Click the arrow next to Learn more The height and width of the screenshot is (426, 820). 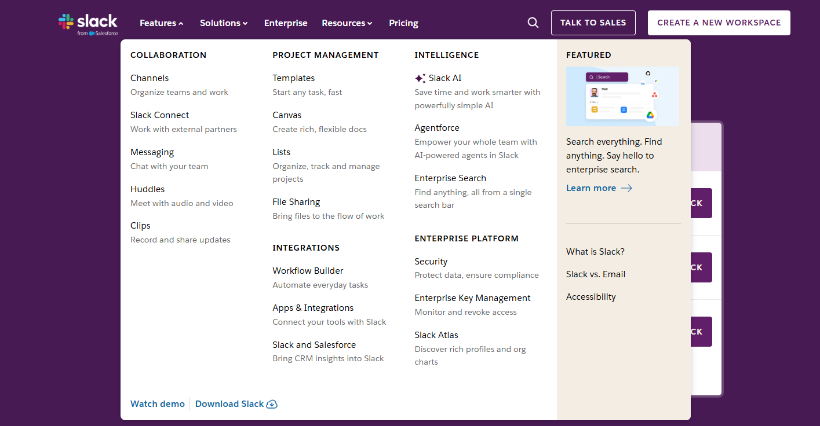click(x=626, y=188)
